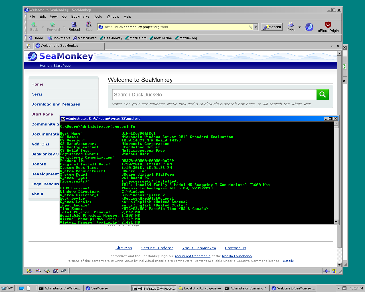Open the uBlock Origin extension icon
The height and width of the screenshot is (292, 365).
[328, 27]
